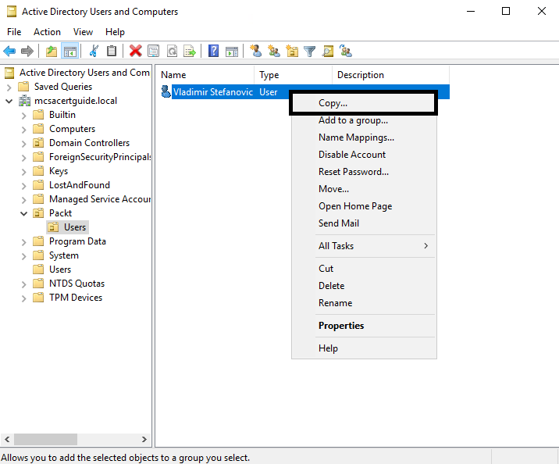
Task: Select Reset Password... in context menu
Action: click(353, 172)
